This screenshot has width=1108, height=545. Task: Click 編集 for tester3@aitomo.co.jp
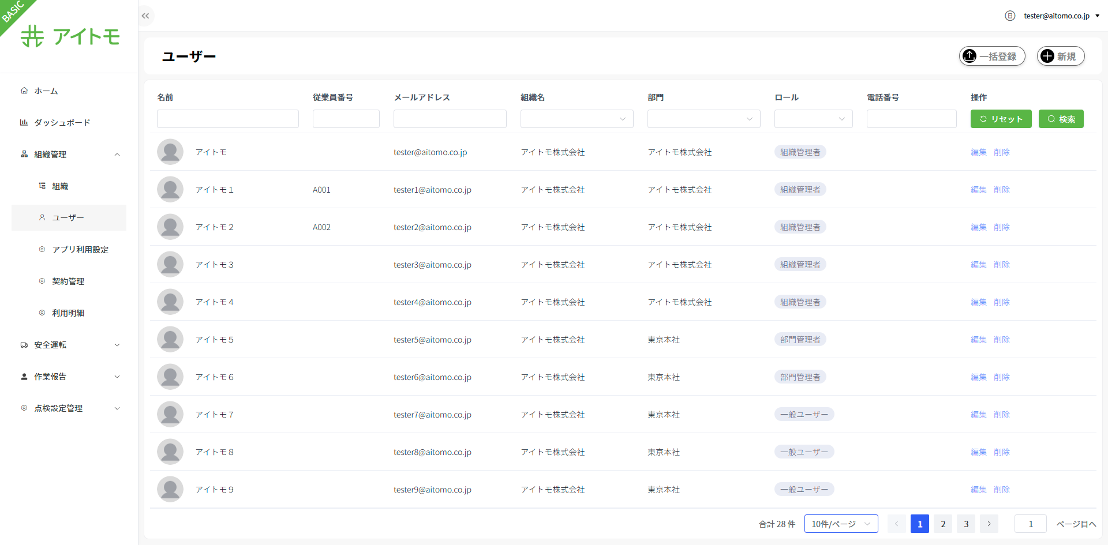point(978,265)
